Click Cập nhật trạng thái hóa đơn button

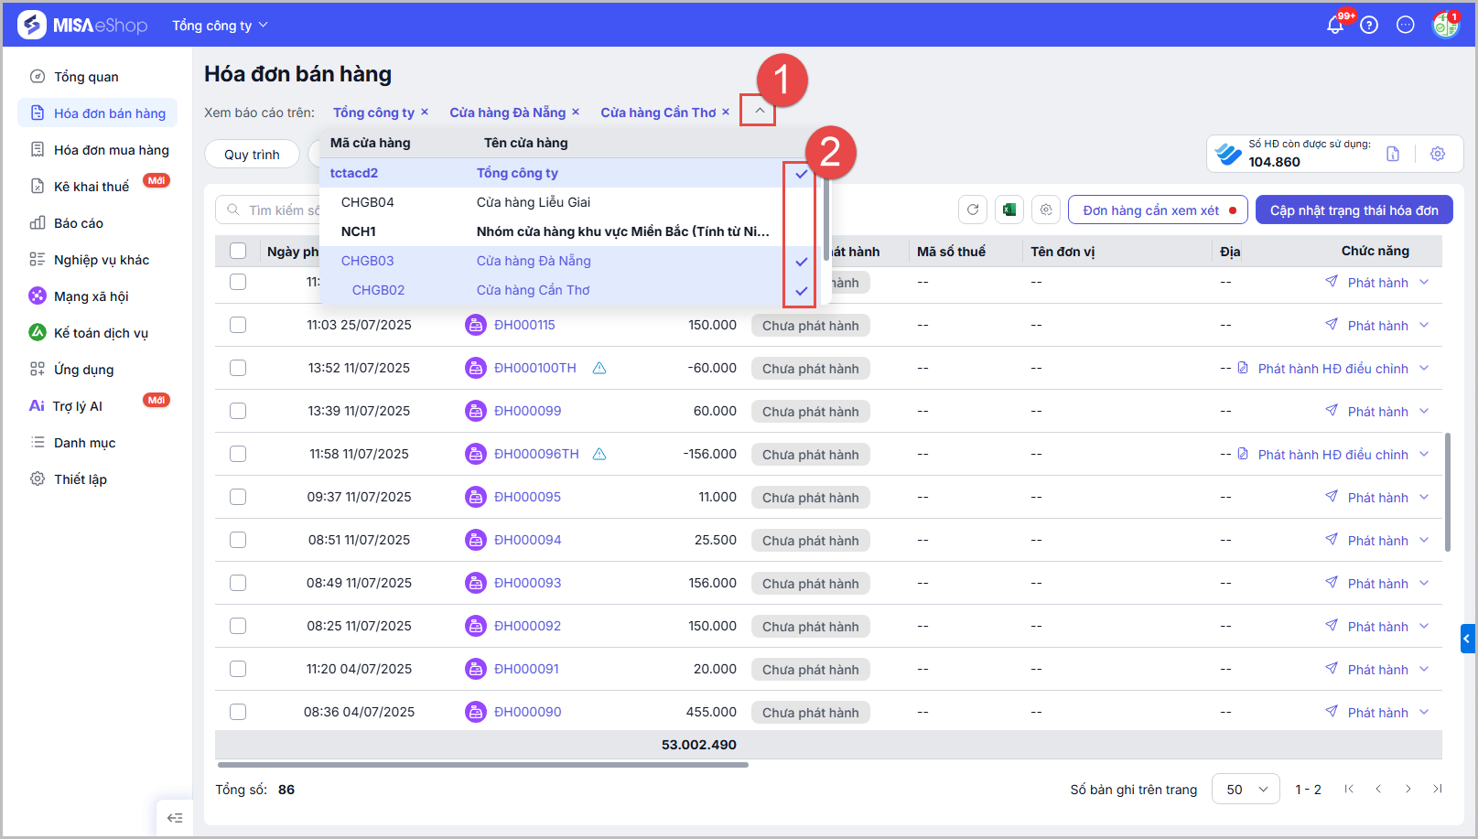(x=1354, y=210)
